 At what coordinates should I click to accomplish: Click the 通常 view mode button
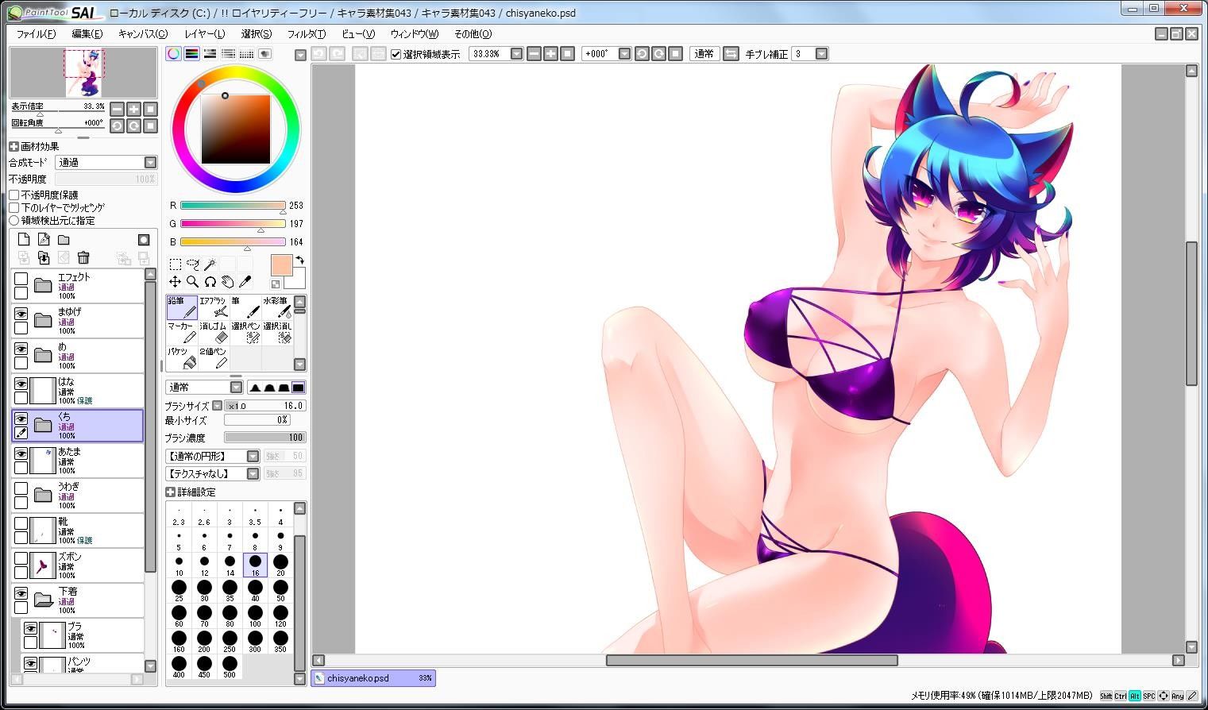click(704, 54)
